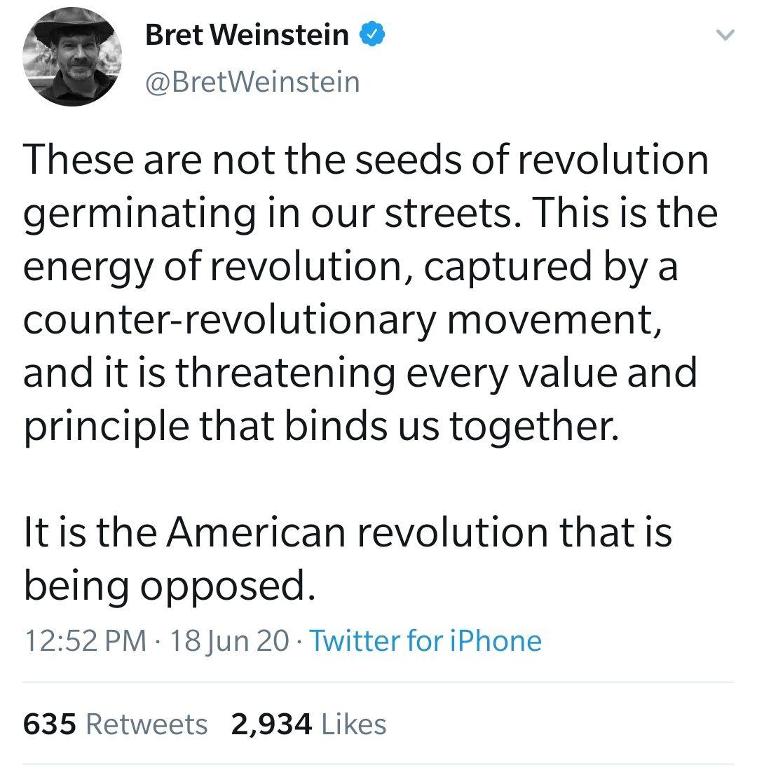The width and height of the screenshot is (757, 777).
Task: Click the number 2,934 in like count
Action: coord(271,724)
